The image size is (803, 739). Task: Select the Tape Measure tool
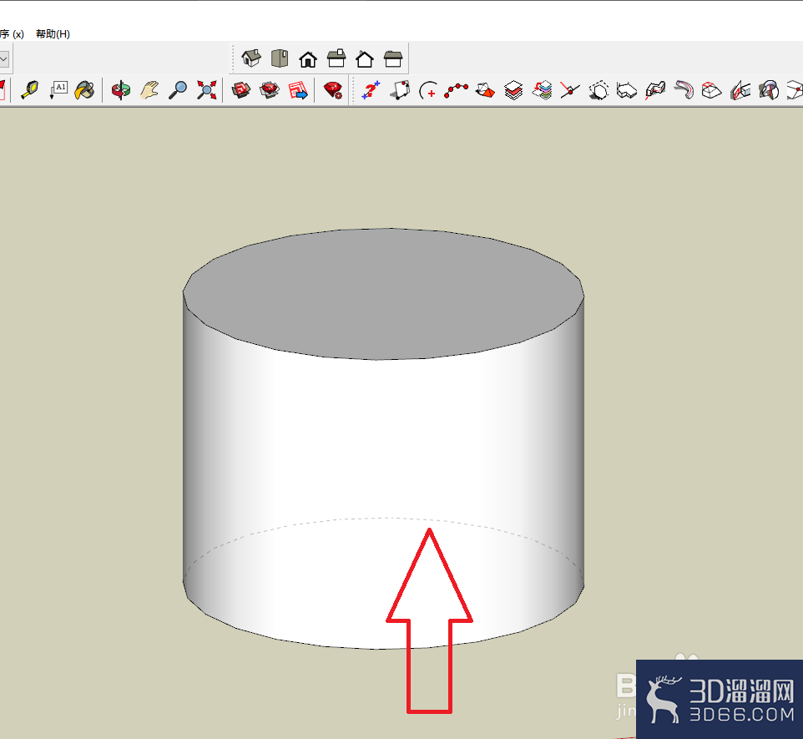30,90
